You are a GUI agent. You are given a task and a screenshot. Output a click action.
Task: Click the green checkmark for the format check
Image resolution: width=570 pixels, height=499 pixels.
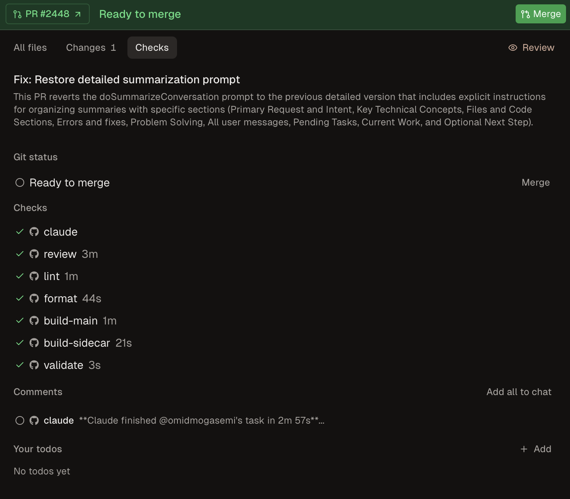pos(20,298)
